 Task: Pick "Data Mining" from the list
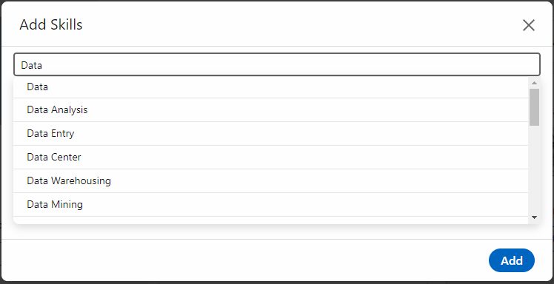(270, 205)
